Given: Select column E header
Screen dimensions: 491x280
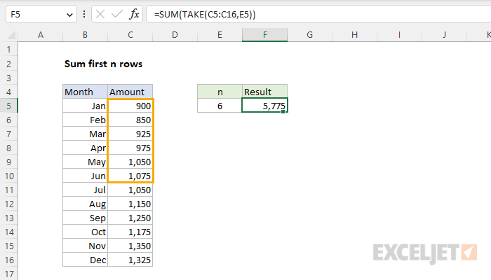Looking at the screenshot, I should (x=220, y=35).
